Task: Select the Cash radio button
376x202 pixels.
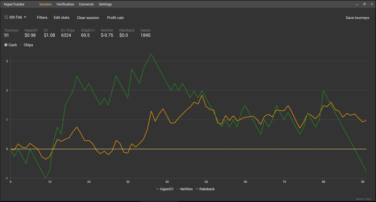Action: point(6,45)
